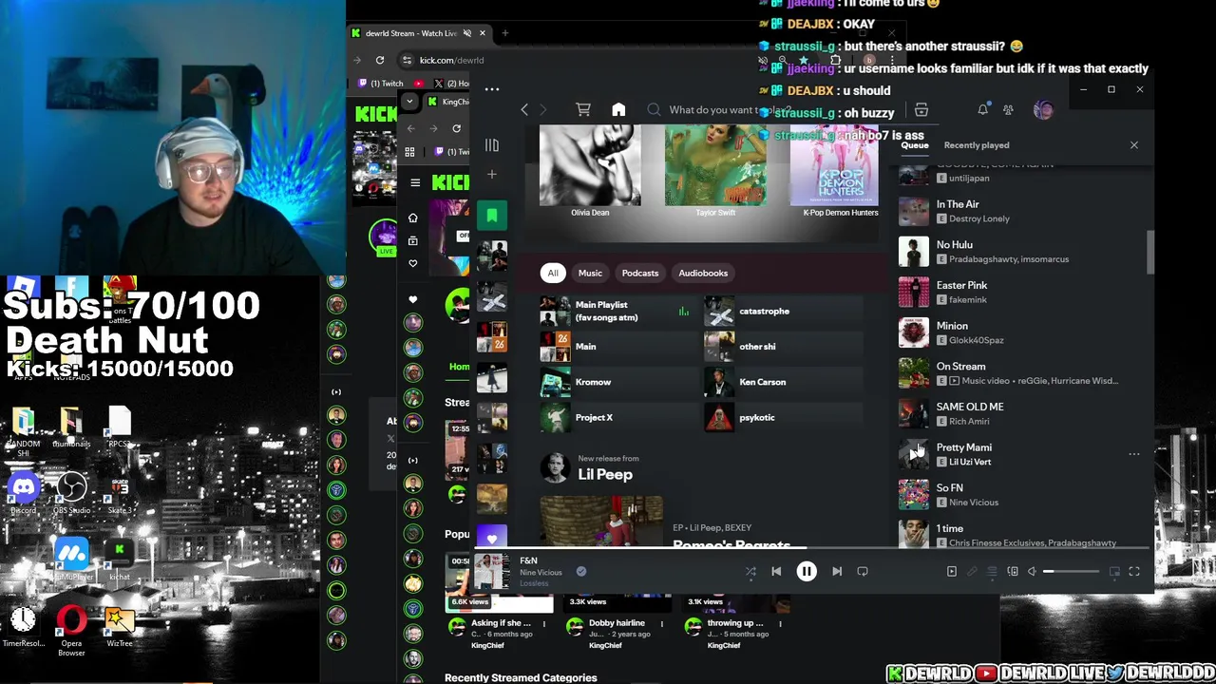Open the Twitch bookmark in browser
Screen dimensions: 1216x684
(381, 84)
